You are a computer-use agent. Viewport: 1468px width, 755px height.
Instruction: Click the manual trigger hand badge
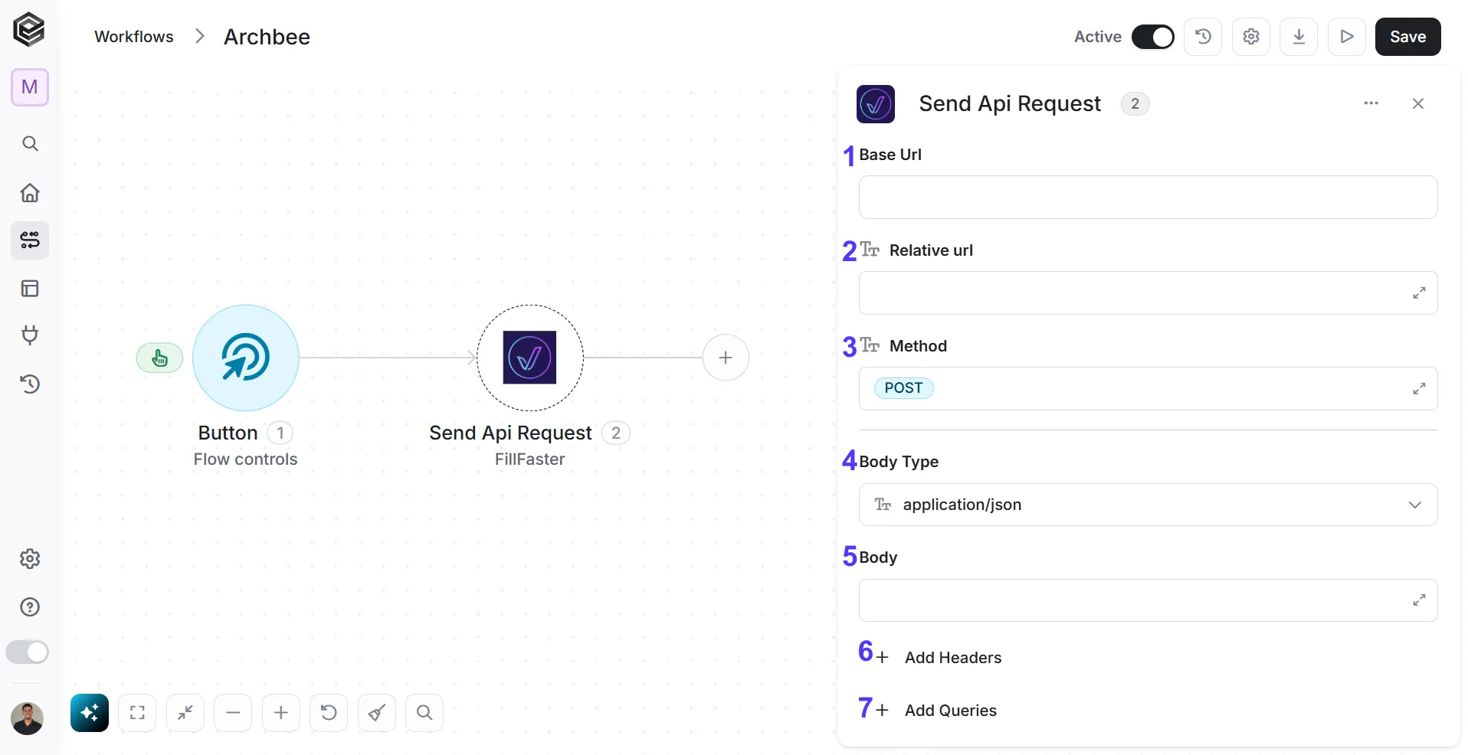tap(159, 358)
